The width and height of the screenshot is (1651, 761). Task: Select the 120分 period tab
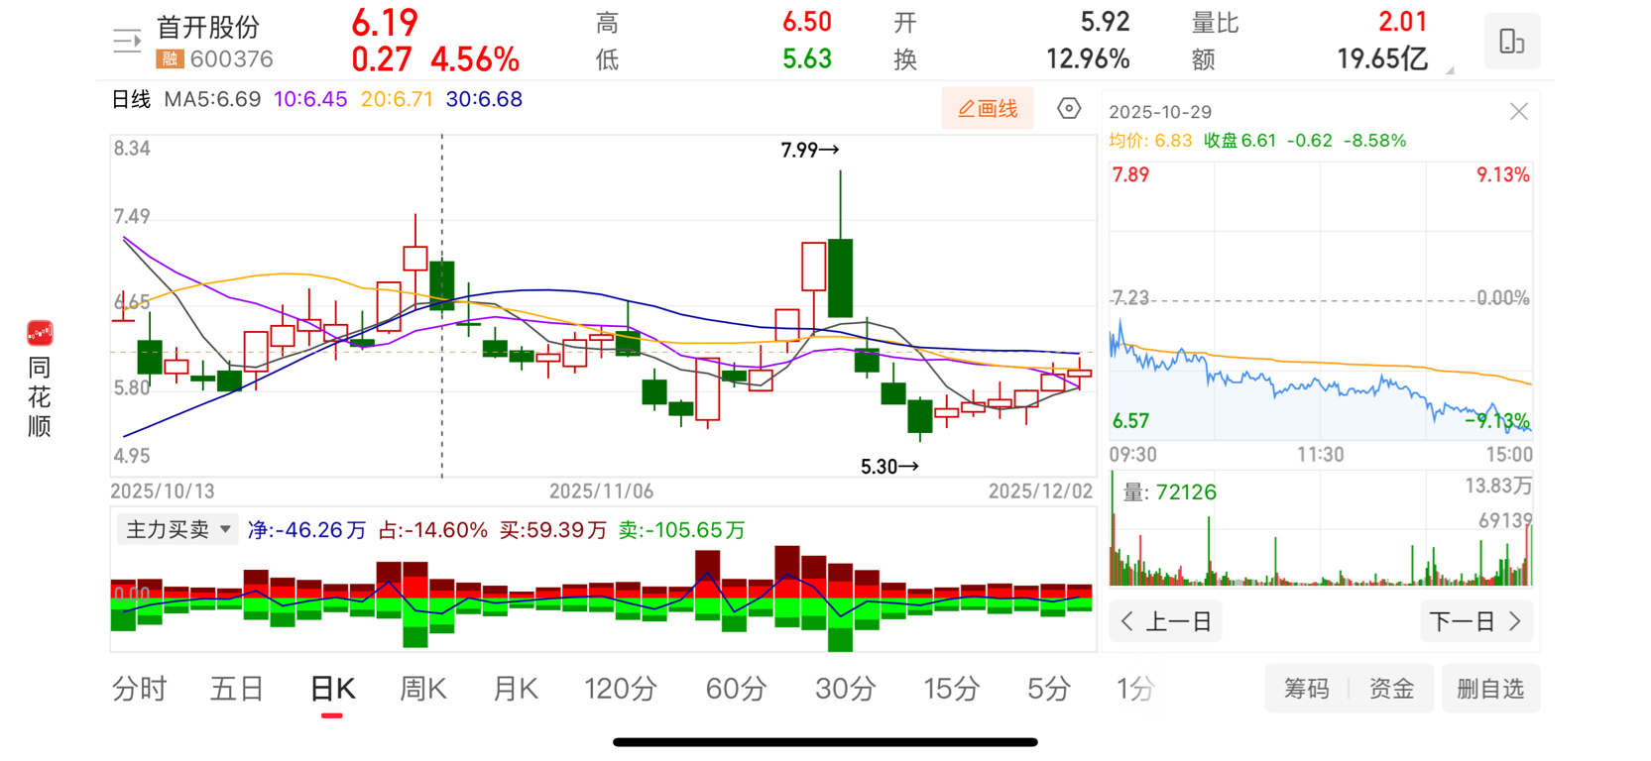(621, 689)
